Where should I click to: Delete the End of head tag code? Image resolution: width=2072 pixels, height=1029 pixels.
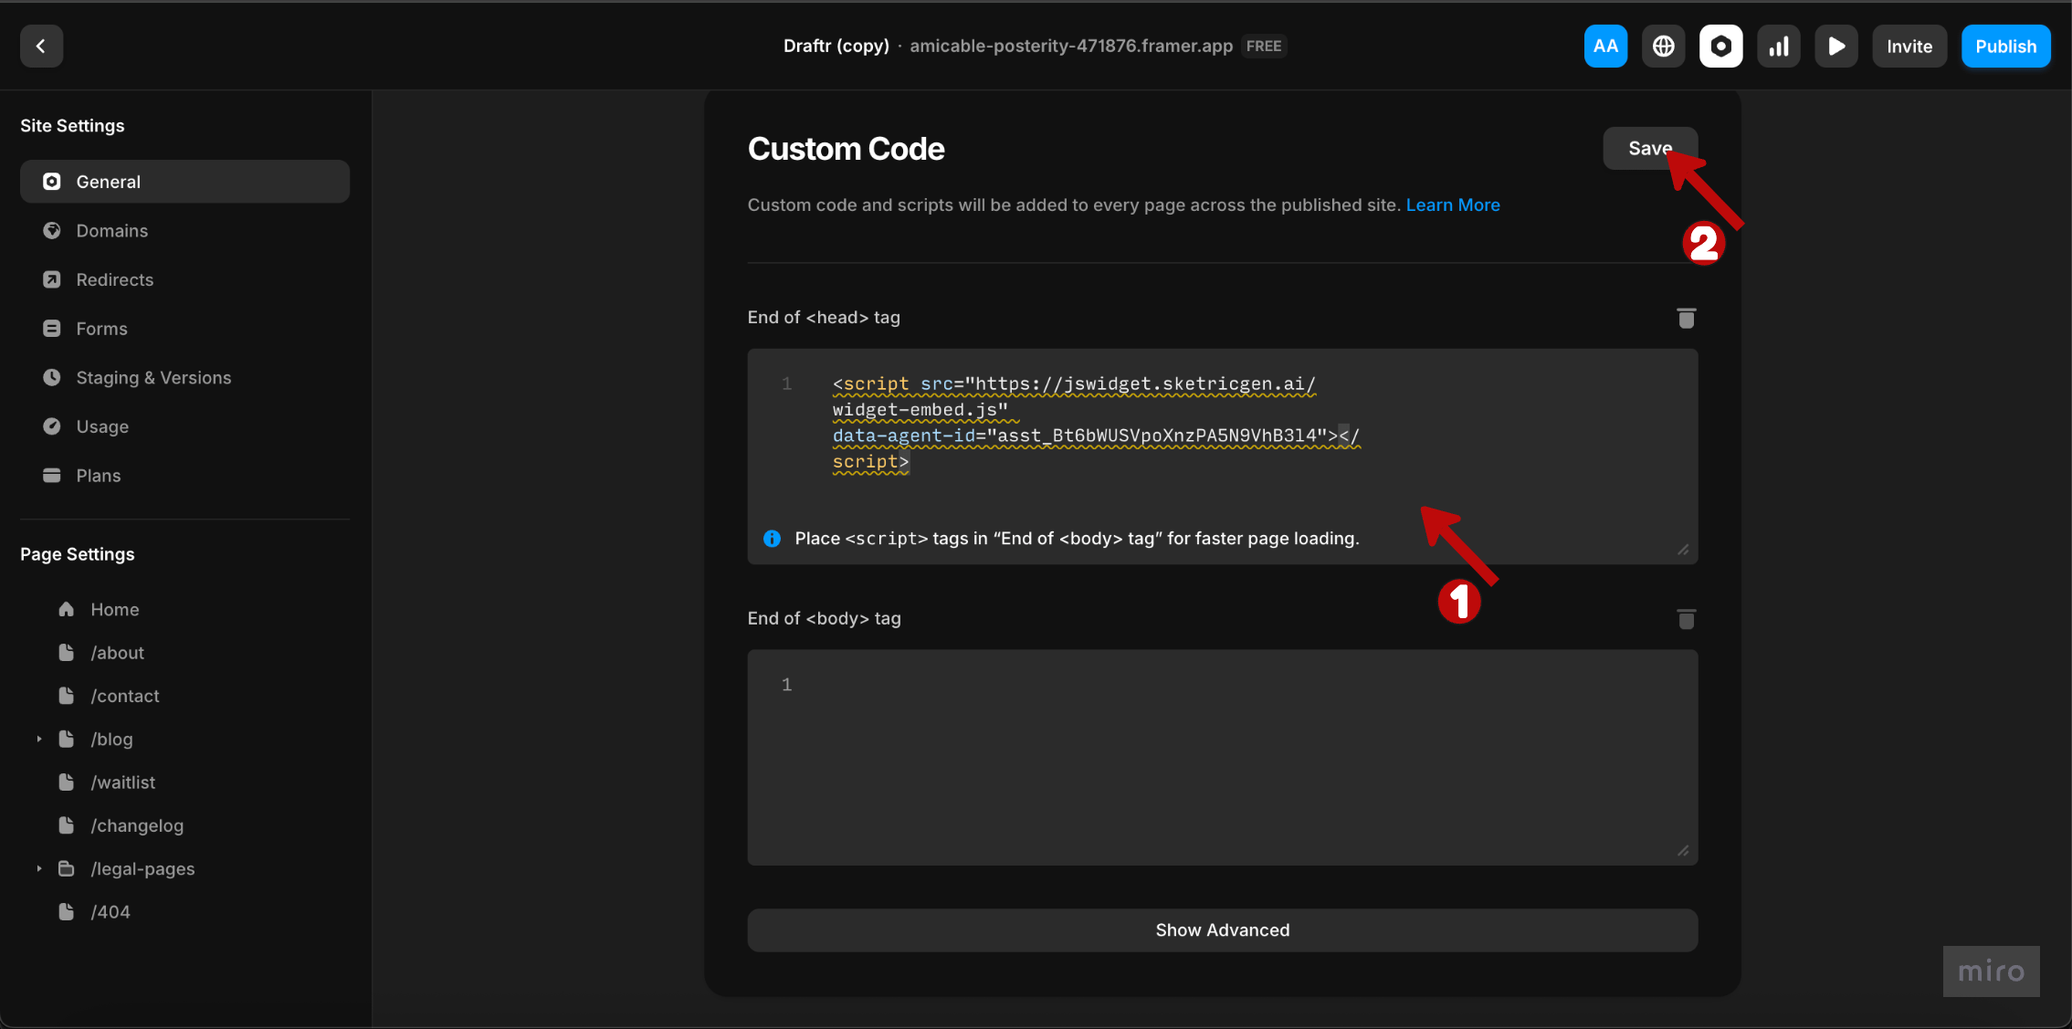pyautogui.click(x=1686, y=318)
